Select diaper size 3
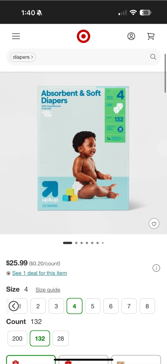The image size is (167, 364). tap(56, 306)
